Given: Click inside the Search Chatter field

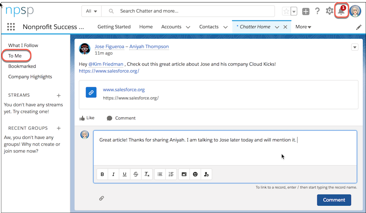Looking at the screenshot, I should click(165, 11).
